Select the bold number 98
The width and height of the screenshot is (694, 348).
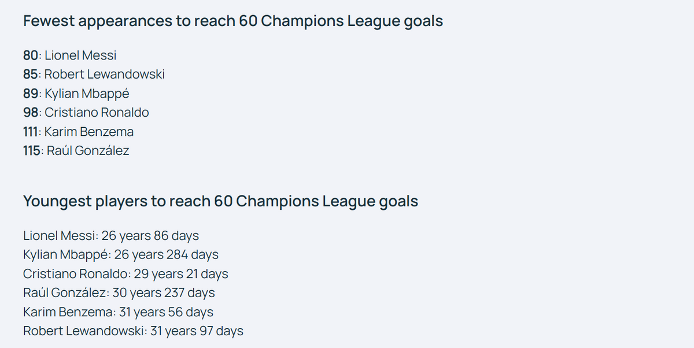pos(31,113)
